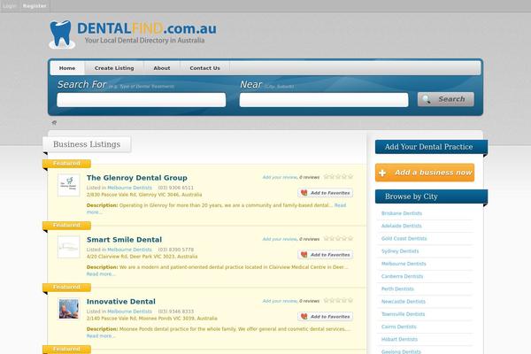The image size is (531, 354).
Task: Click The Glenroy Dental Group thumbnail
Action: coord(69,185)
